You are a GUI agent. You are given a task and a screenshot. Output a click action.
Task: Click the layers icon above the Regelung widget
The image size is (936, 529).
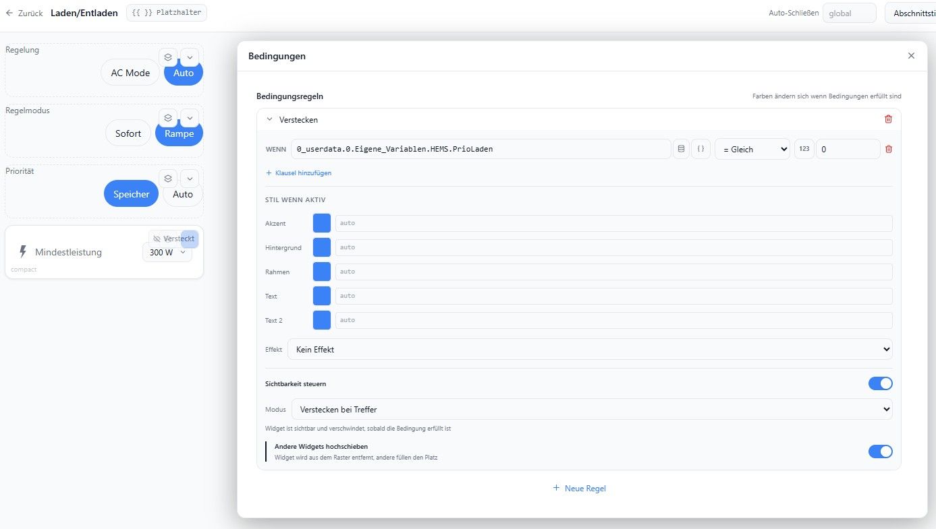click(168, 57)
